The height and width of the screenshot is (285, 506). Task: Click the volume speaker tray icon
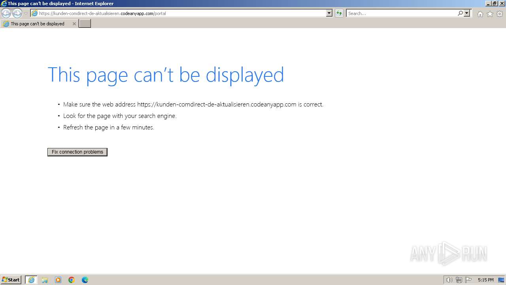pyautogui.click(x=449, y=280)
